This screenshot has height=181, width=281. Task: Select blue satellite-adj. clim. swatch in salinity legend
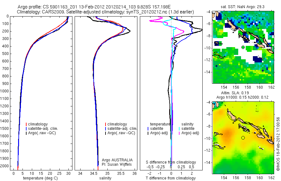(106, 129)
